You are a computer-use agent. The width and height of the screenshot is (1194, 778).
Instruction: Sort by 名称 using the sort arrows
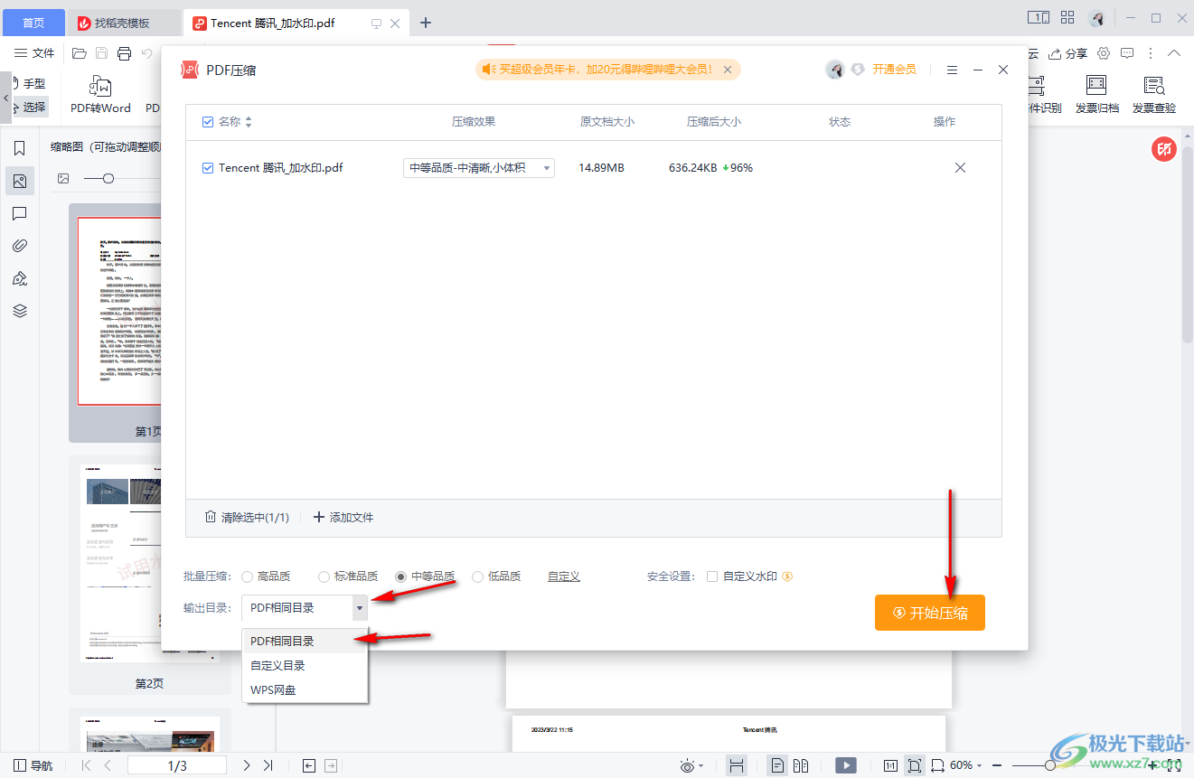tap(249, 121)
